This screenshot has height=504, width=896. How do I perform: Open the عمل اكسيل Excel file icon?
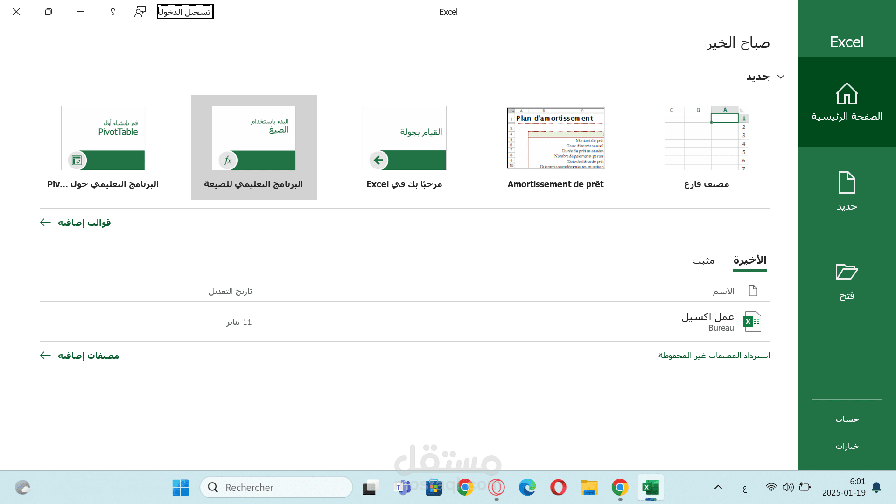point(752,322)
